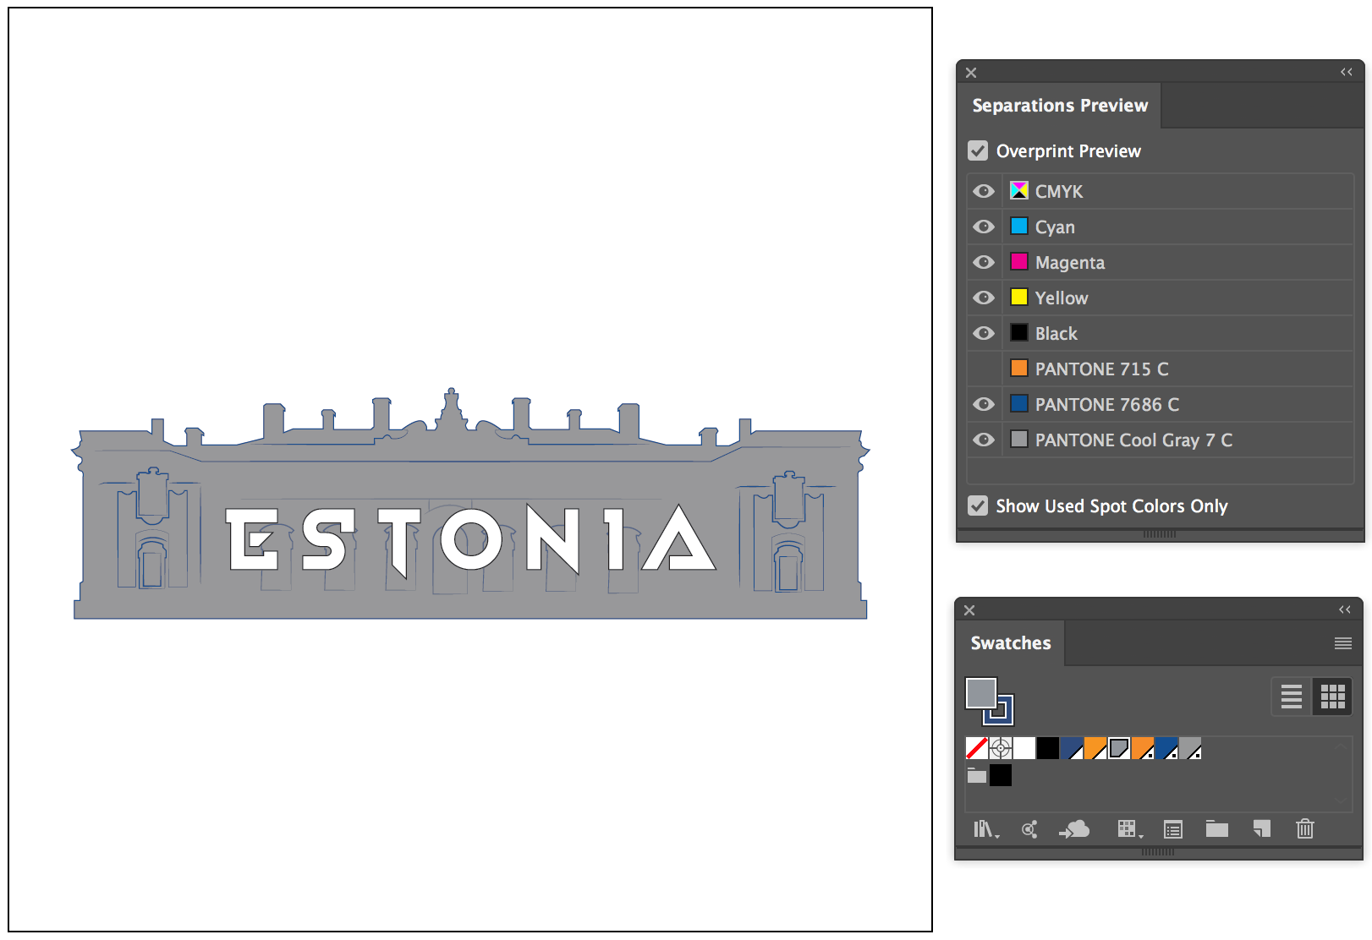Hide the Magenta plate
1372x940 pixels.
[984, 263]
